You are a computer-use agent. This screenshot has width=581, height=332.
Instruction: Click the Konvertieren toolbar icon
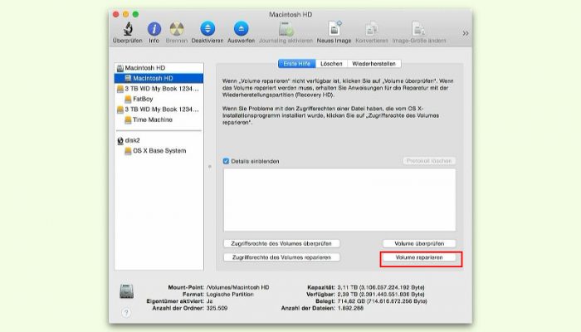click(x=372, y=29)
